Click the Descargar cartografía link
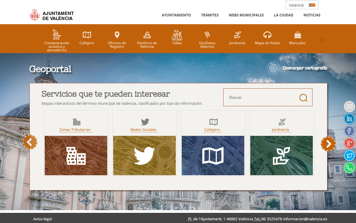The height and width of the screenshot is (223, 356). coord(305,68)
